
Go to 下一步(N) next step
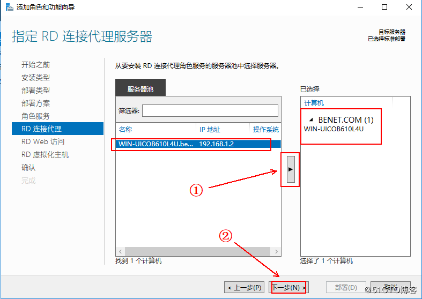coord(289,288)
